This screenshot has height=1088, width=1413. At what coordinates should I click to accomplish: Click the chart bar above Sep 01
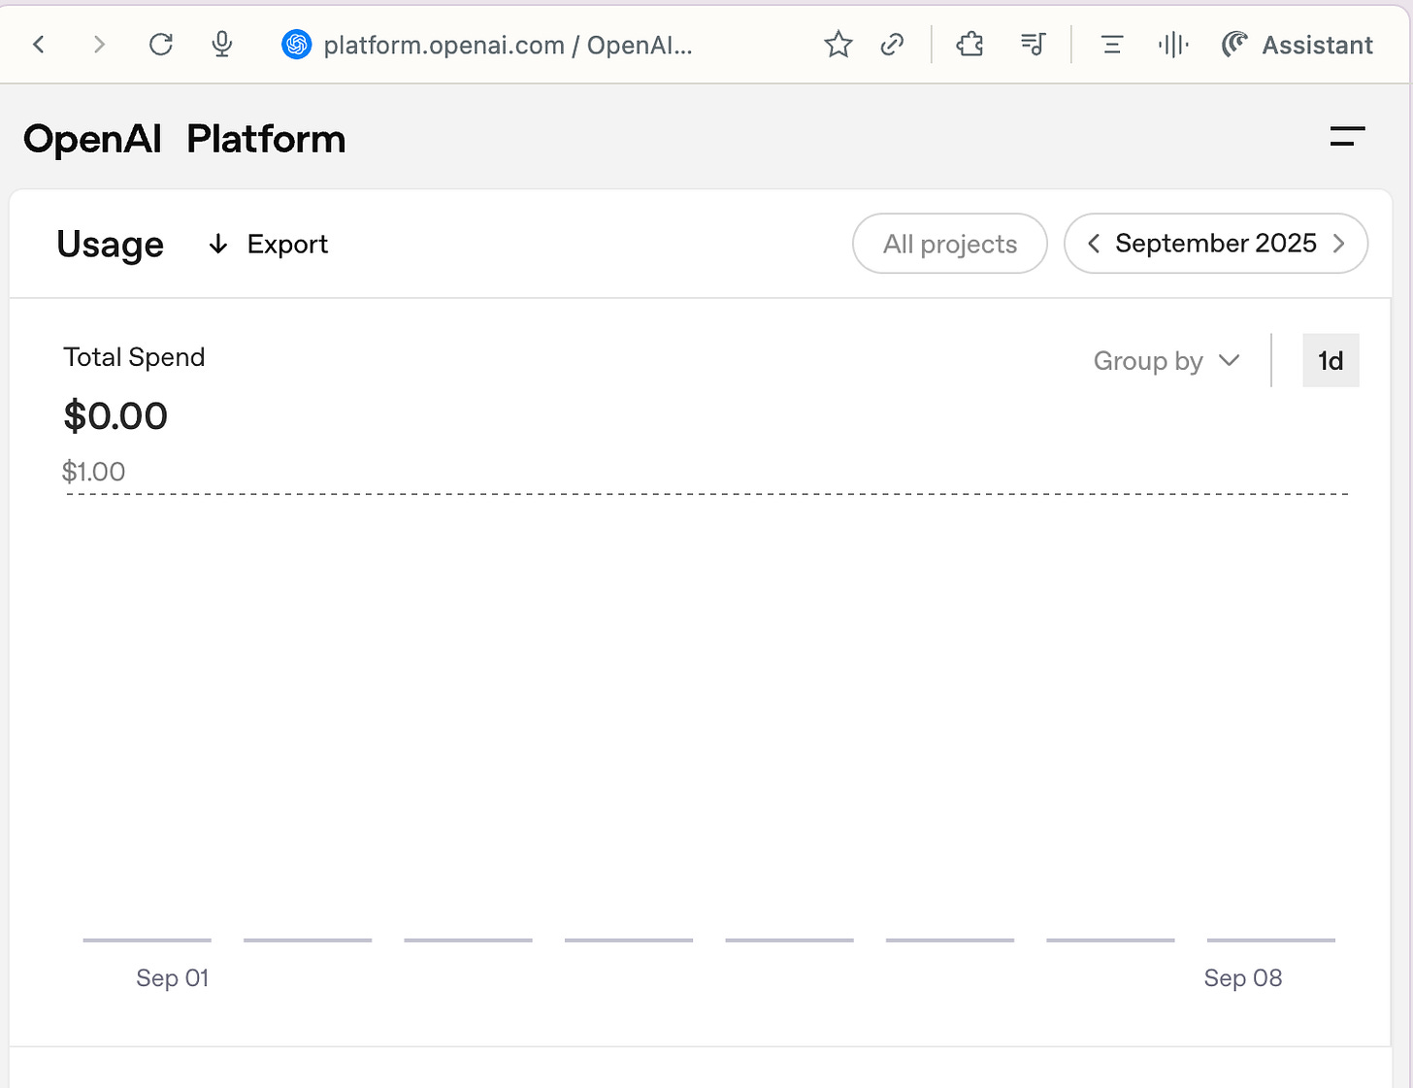(x=148, y=940)
